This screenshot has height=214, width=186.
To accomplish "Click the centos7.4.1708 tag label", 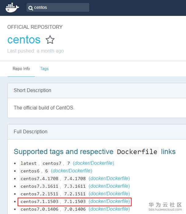I will [40, 179].
